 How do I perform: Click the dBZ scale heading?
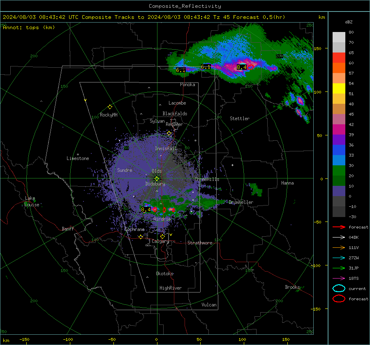[x=349, y=22]
